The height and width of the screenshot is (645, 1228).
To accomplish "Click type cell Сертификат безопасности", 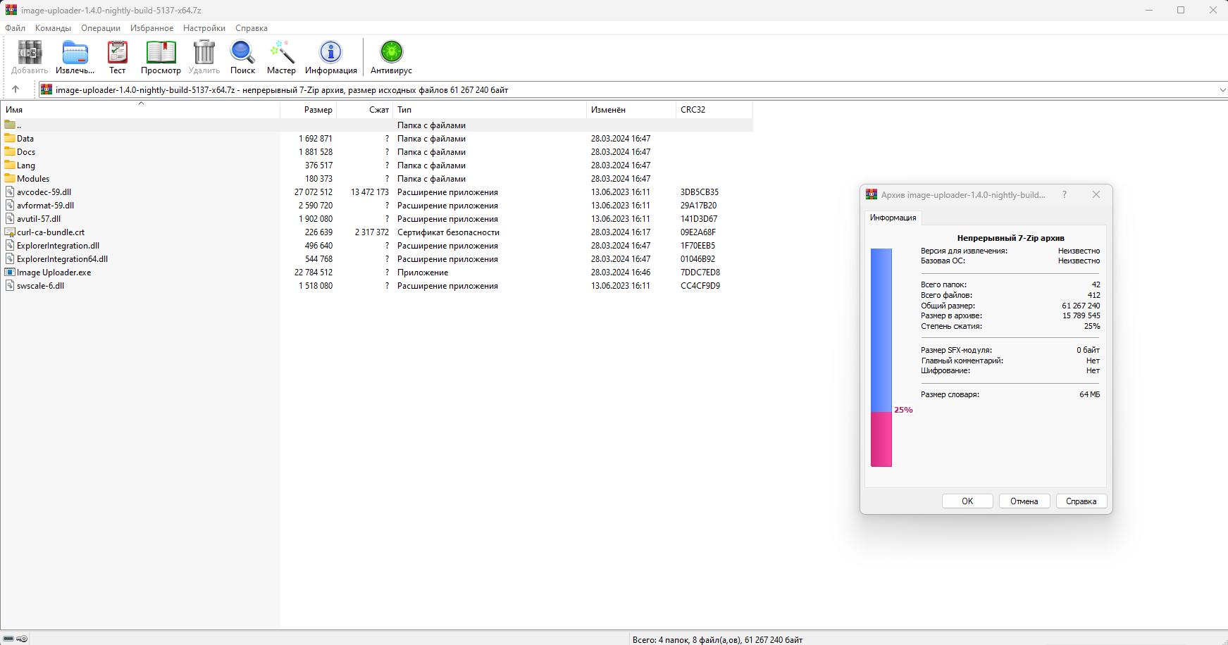I will 448,232.
